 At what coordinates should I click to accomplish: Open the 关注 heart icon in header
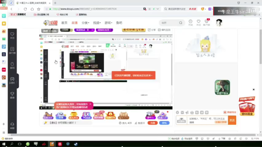tap(199, 22)
